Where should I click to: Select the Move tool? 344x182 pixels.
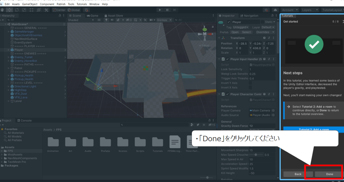tap(9, 10)
